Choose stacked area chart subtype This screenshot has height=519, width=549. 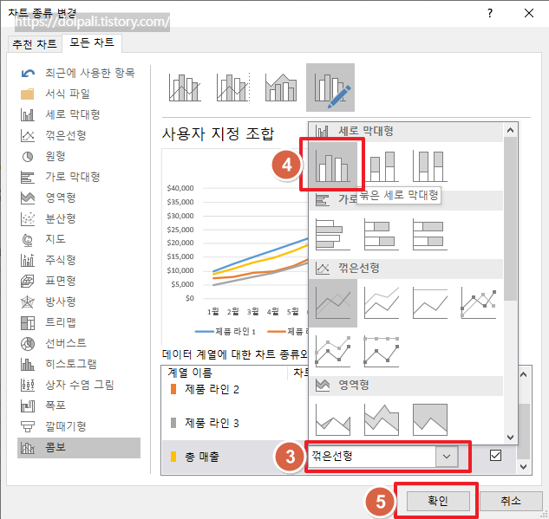tap(382, 419)
